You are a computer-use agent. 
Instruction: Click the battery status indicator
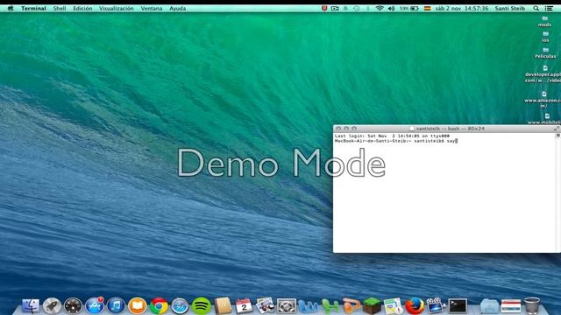pos(409,8)
